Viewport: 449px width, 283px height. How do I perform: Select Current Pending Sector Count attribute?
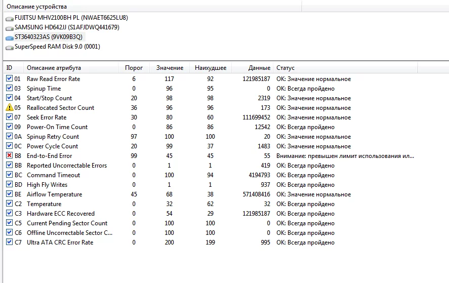coord(67,223)
